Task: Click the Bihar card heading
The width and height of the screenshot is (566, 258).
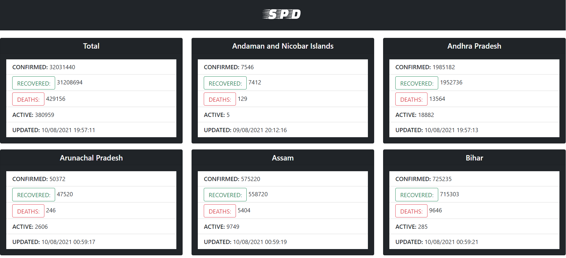Action: [x=474, y=158]
